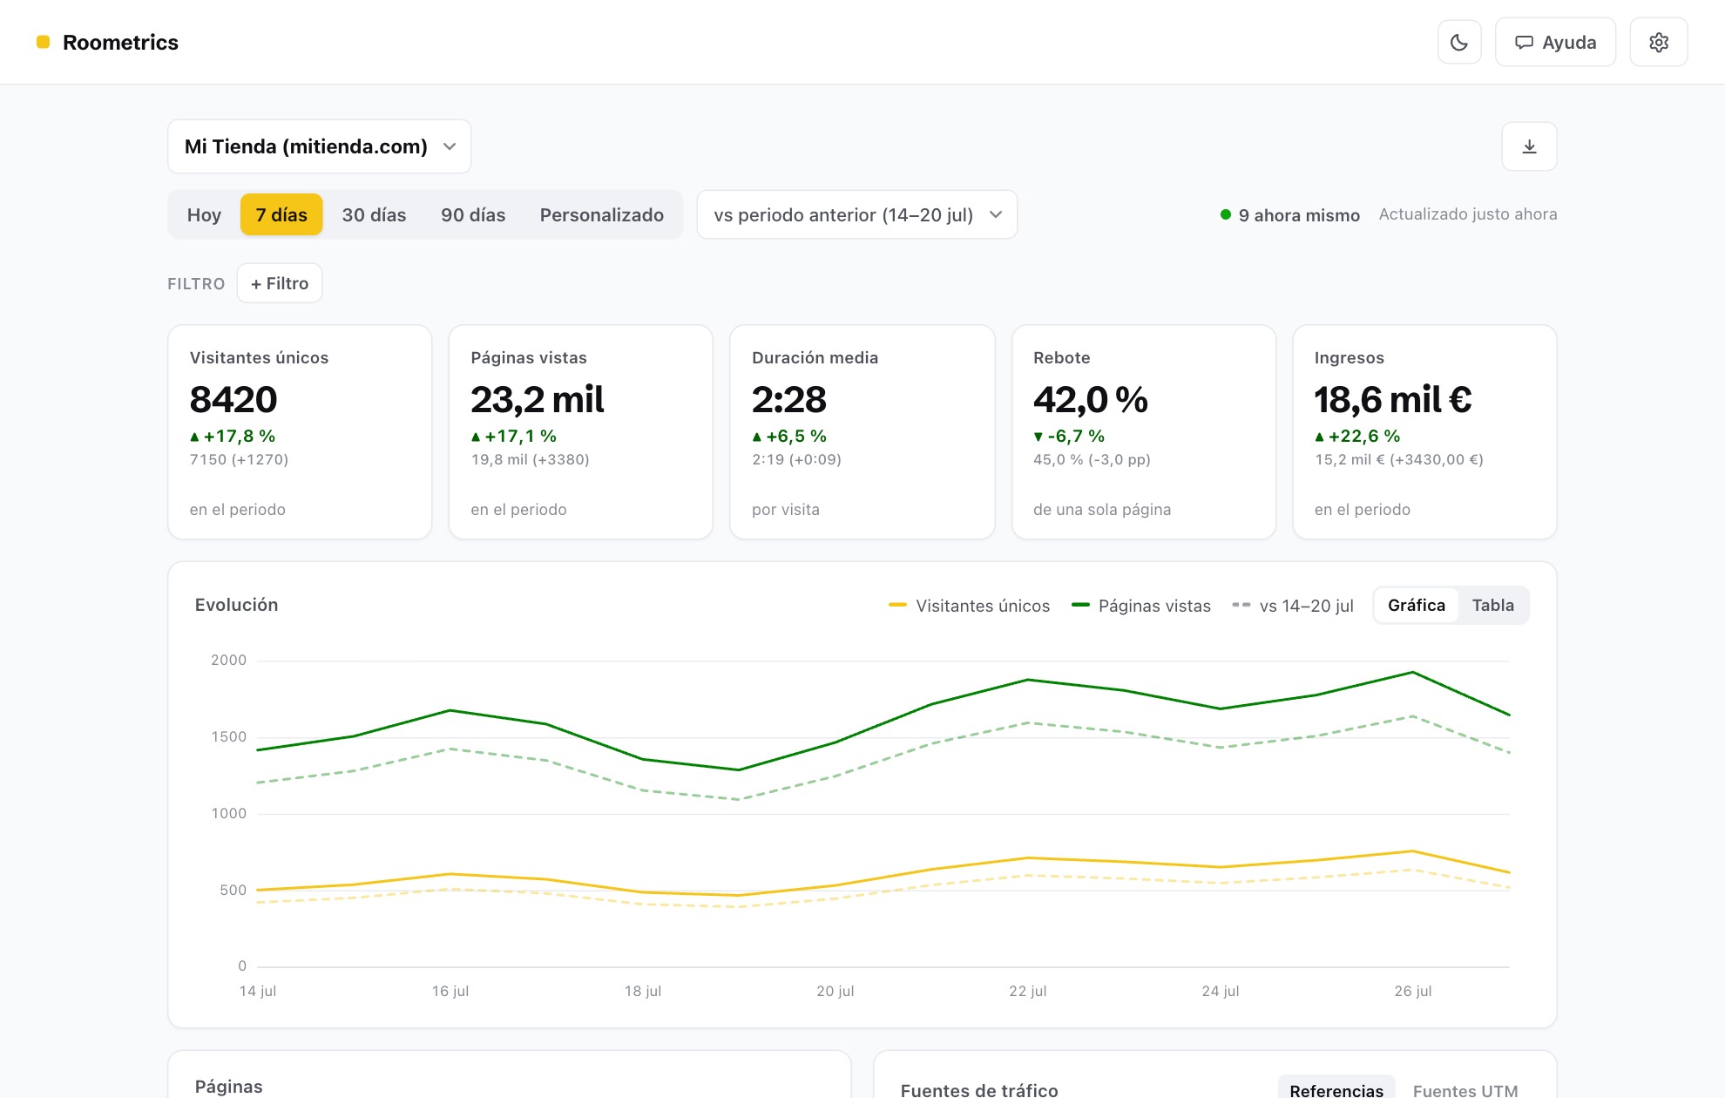Toggle the Páginas vistas legend series
This screenshot has width=1725, height=1098.
coord(1140,606)
